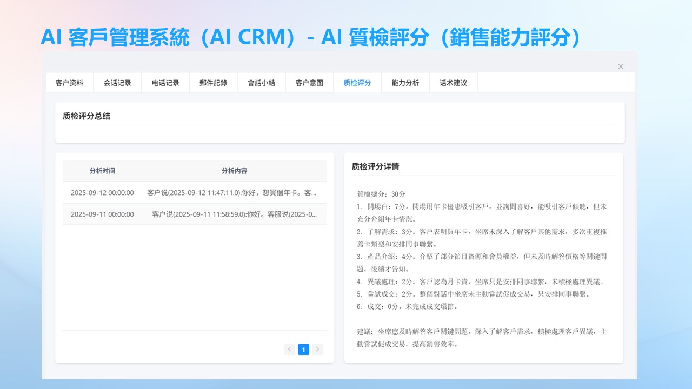692x389 pixels.
Task: Switch to the 能力分析 tab
Action: click(x=405, y=83)
